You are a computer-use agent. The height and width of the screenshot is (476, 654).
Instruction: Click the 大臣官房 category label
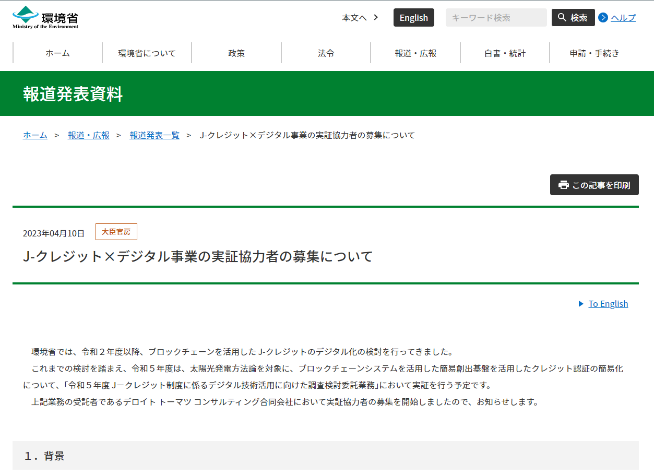click(x=116, y=232)
